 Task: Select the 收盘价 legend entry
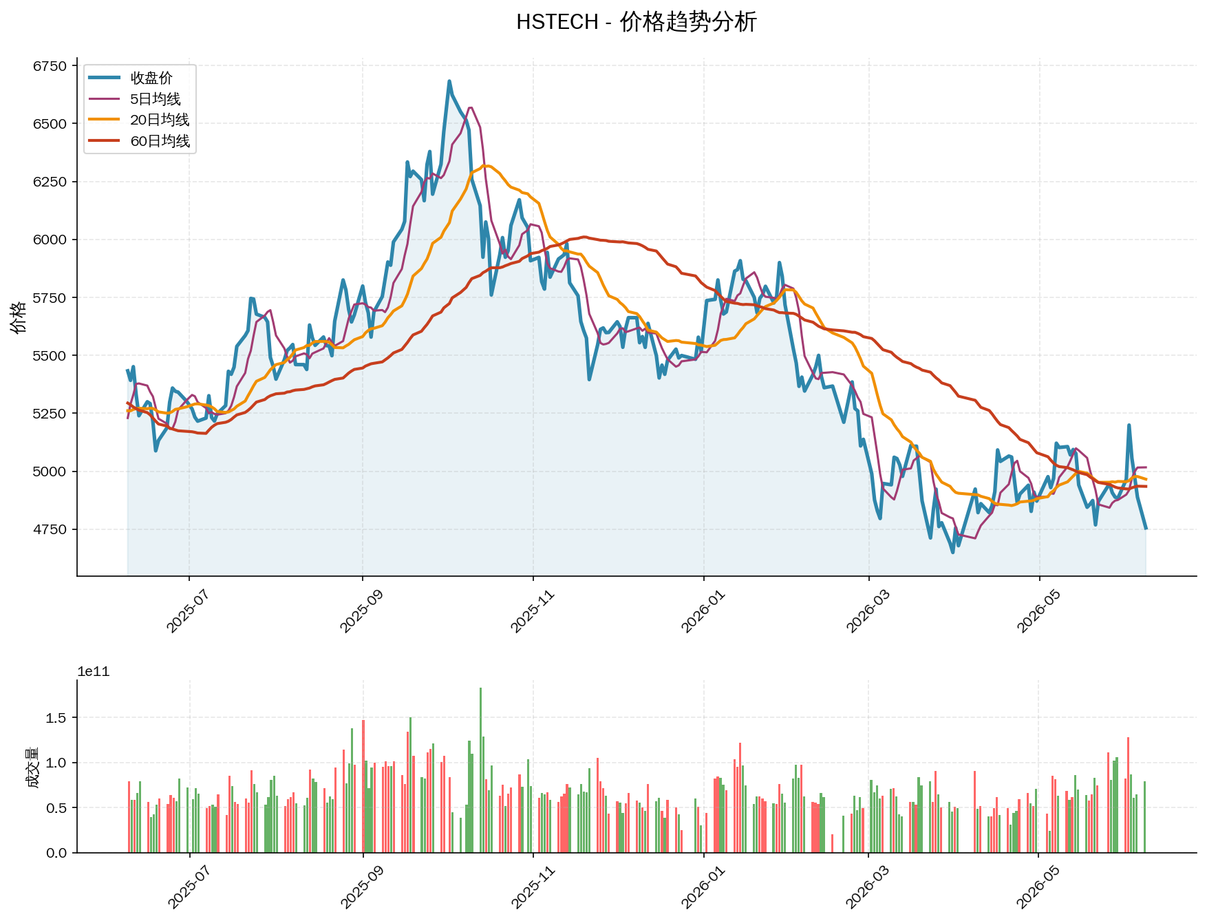point(131,78)
